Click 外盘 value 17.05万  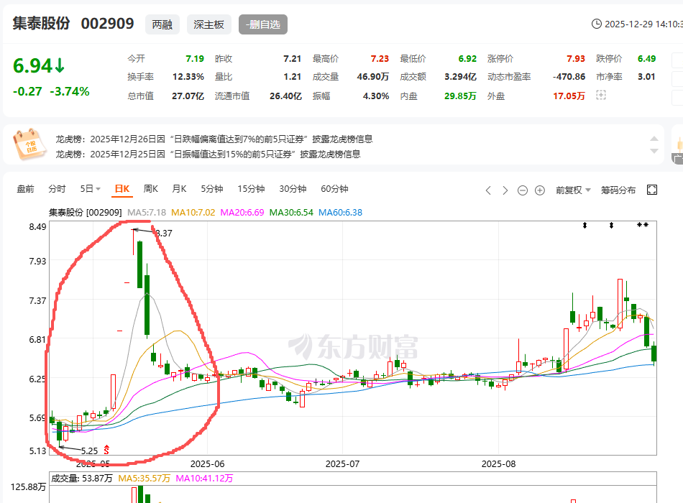coord(569,96)
